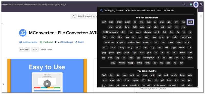Pick cbr format chip
This screenshot has height=94, width=205.
tap(149, 27)
